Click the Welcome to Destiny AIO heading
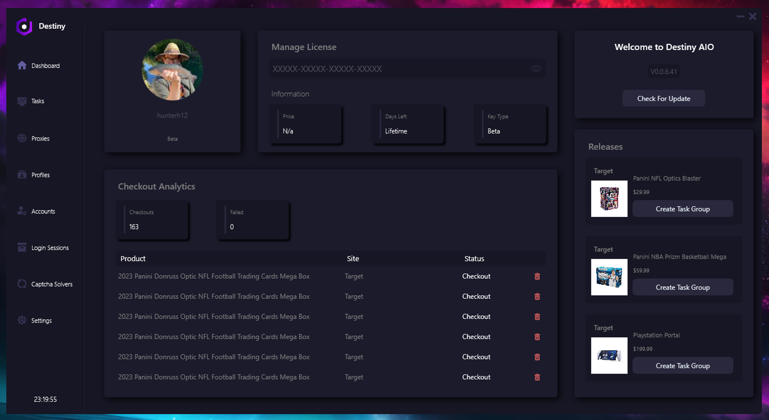This screenshot has height=420, width=769. (664, 47)
